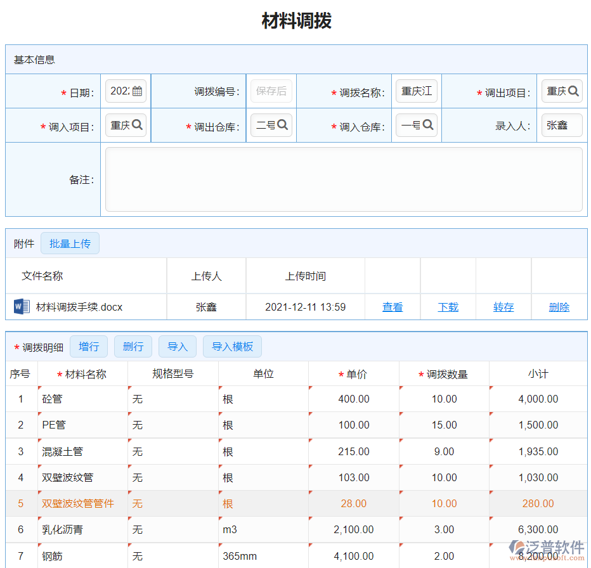Image resolution: width=591 pixels, height=568 pixels.
Task: Click the 删行 button
Action: (x=133, y=346)
